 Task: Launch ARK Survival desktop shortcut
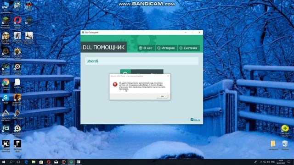click(6, 115)
